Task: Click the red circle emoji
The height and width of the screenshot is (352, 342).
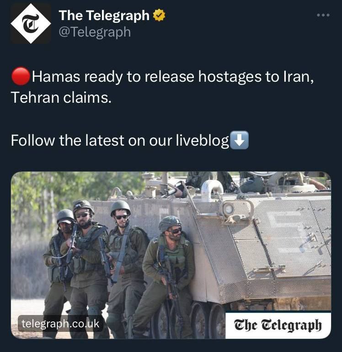Action: [x=21, y=76]
